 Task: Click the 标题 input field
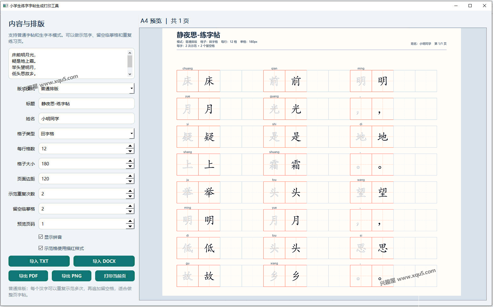point(87,104)
